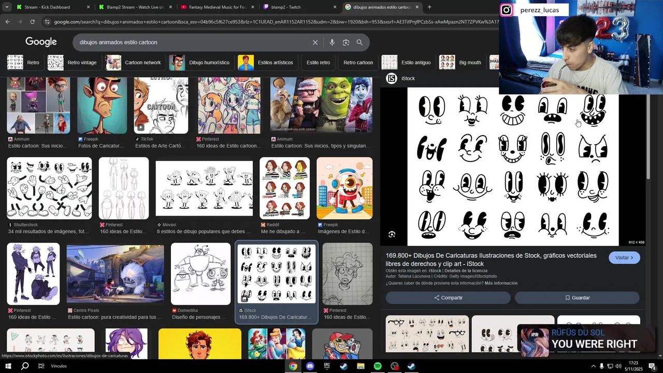Open Epic Games launcher from taskbar
Screen dimensions: 663x373
[327, 366]
